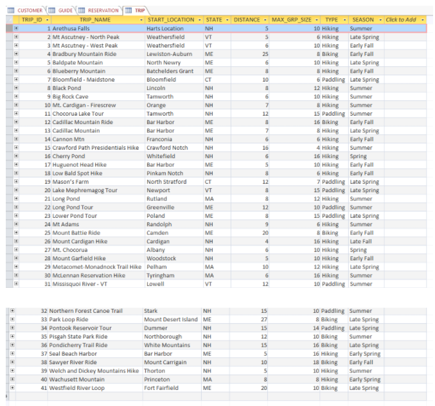Expand the Lake Mephremagog Tour row

[x=16, y=190]
